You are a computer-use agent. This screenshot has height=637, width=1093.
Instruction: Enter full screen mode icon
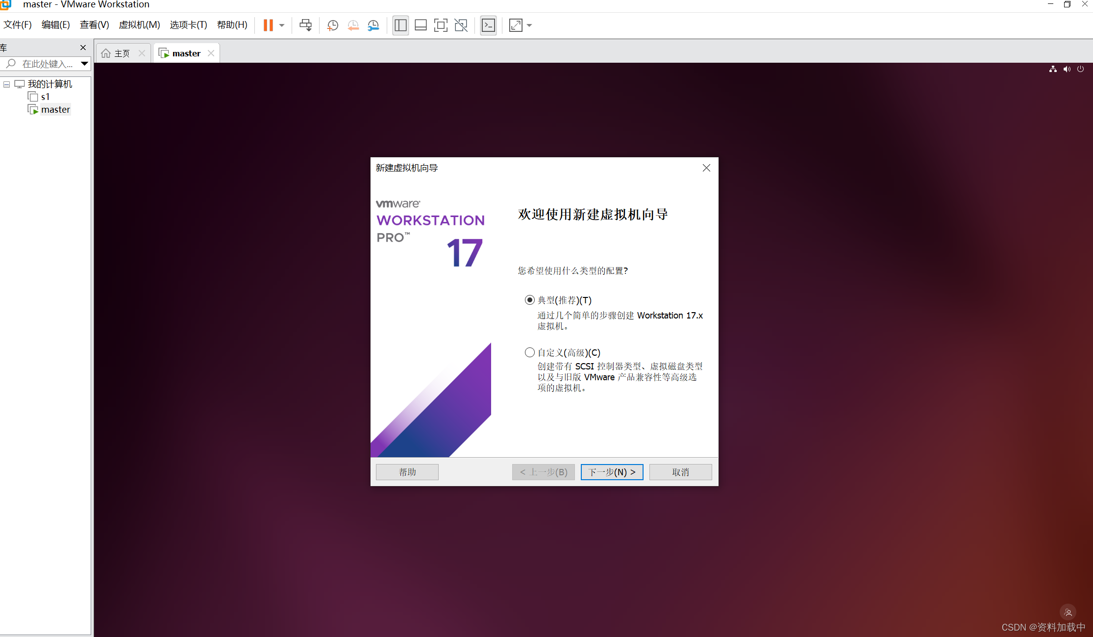pos(441,25)
